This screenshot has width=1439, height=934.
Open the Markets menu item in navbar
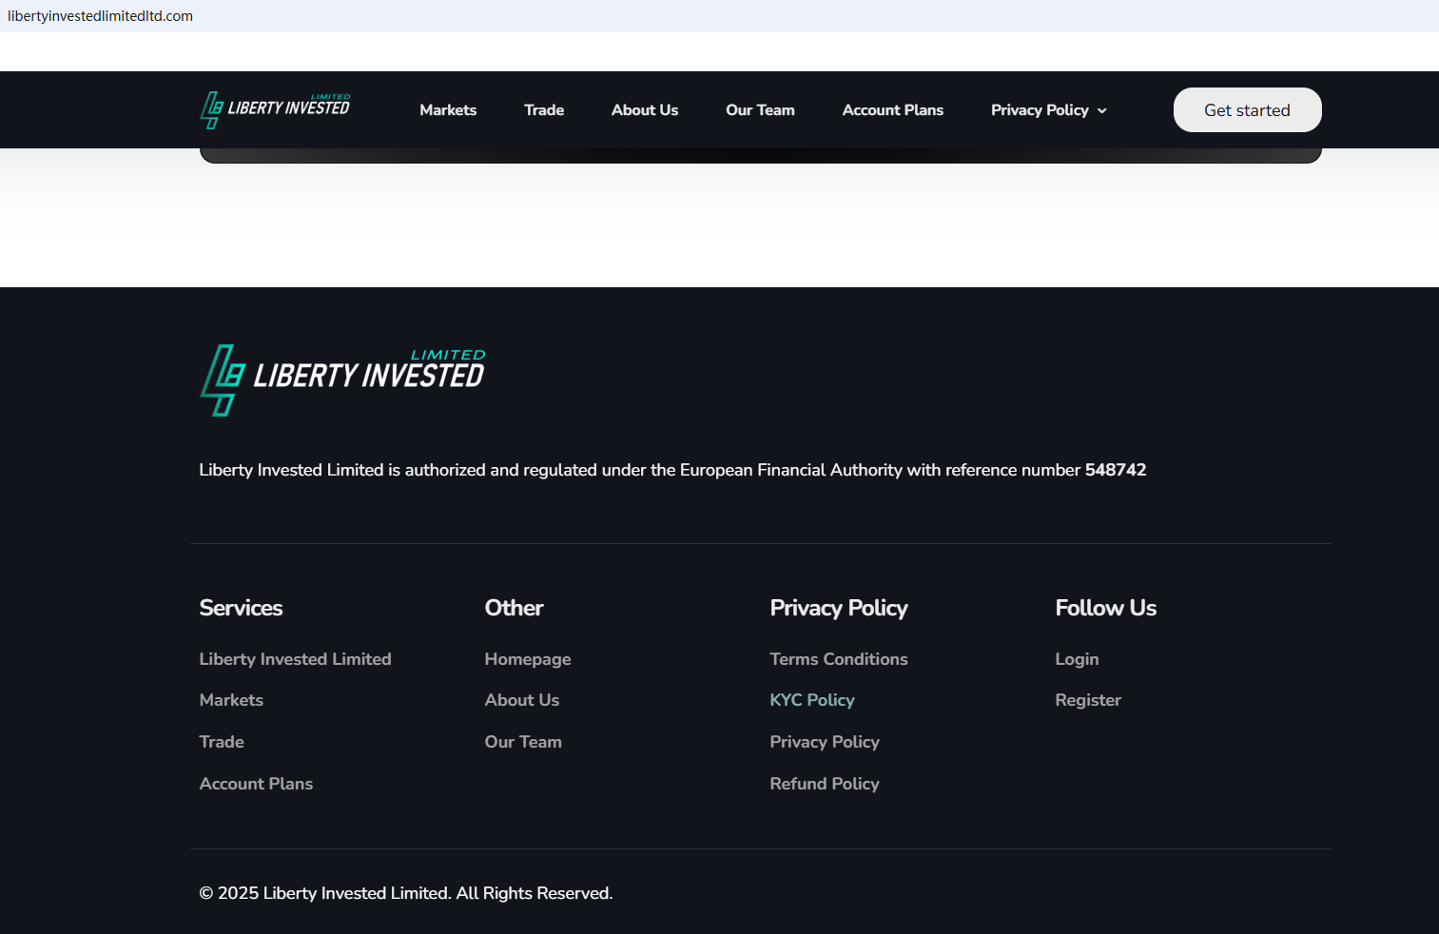tap(448, 110)
